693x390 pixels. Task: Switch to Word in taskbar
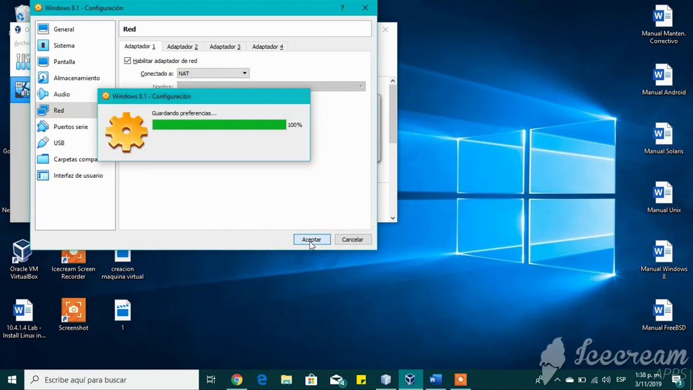(x=435, y=380)
